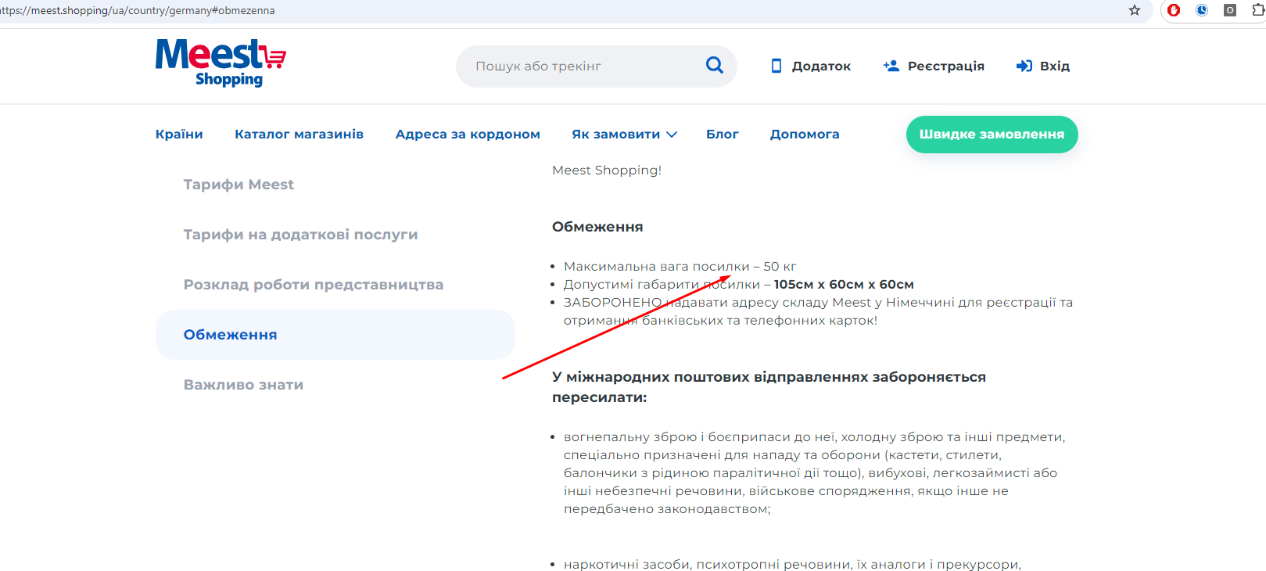Open Країни menu item
This screenshot has width=1266, height=571.
coord(179,134)
